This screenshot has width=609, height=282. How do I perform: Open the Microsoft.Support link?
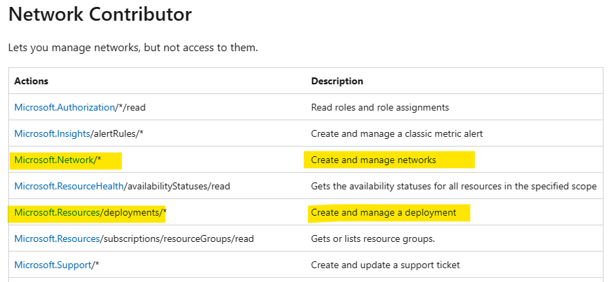point(53,265)
